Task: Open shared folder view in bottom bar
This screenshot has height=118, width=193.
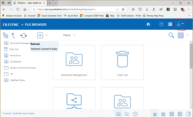Action: coord(127,114)
